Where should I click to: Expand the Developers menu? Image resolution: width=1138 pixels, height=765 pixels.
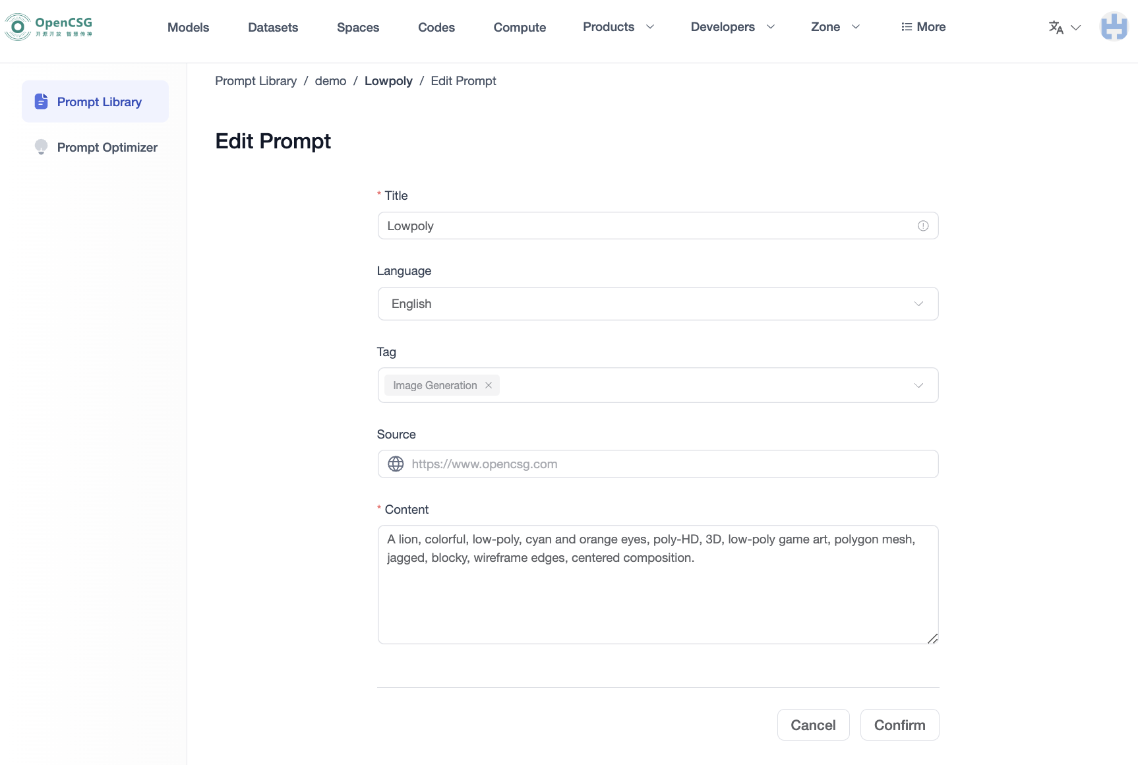731,27
